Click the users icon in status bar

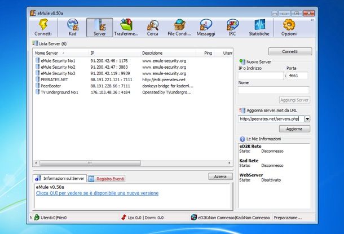37,217
